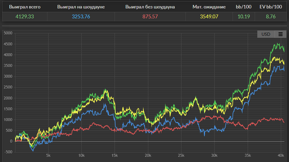
Task: Click the 35k mark on x-axis
Action: coord(248,155)
